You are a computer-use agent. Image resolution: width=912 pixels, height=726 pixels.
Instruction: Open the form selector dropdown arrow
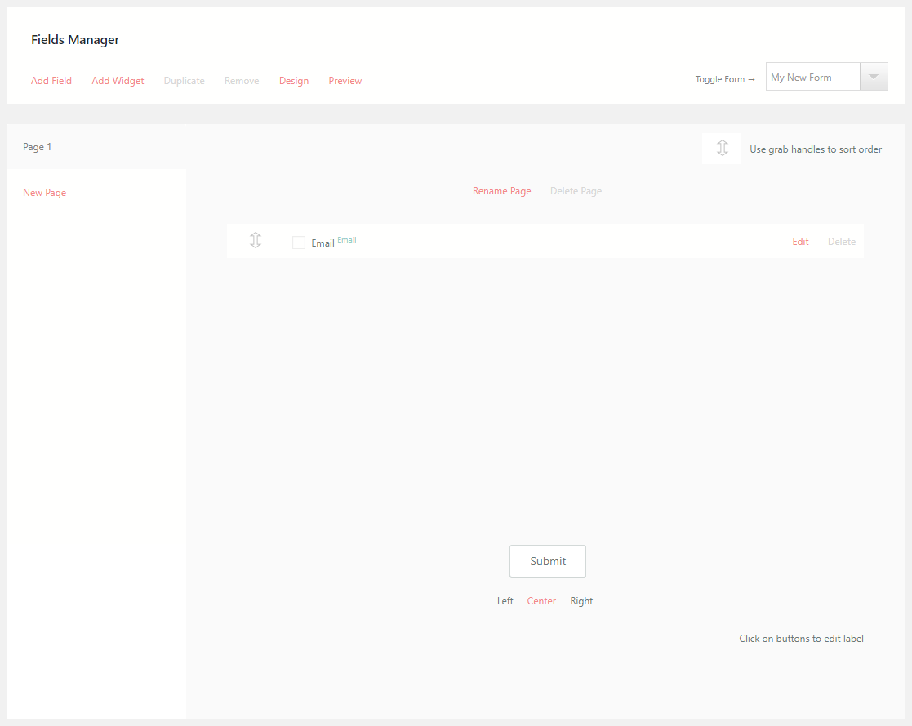pyautogui.click(x=874, y=76)
